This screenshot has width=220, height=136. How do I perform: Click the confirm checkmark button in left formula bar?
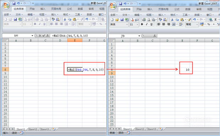[44, 36]
